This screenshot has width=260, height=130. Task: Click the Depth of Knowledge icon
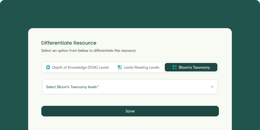point(48,67)
